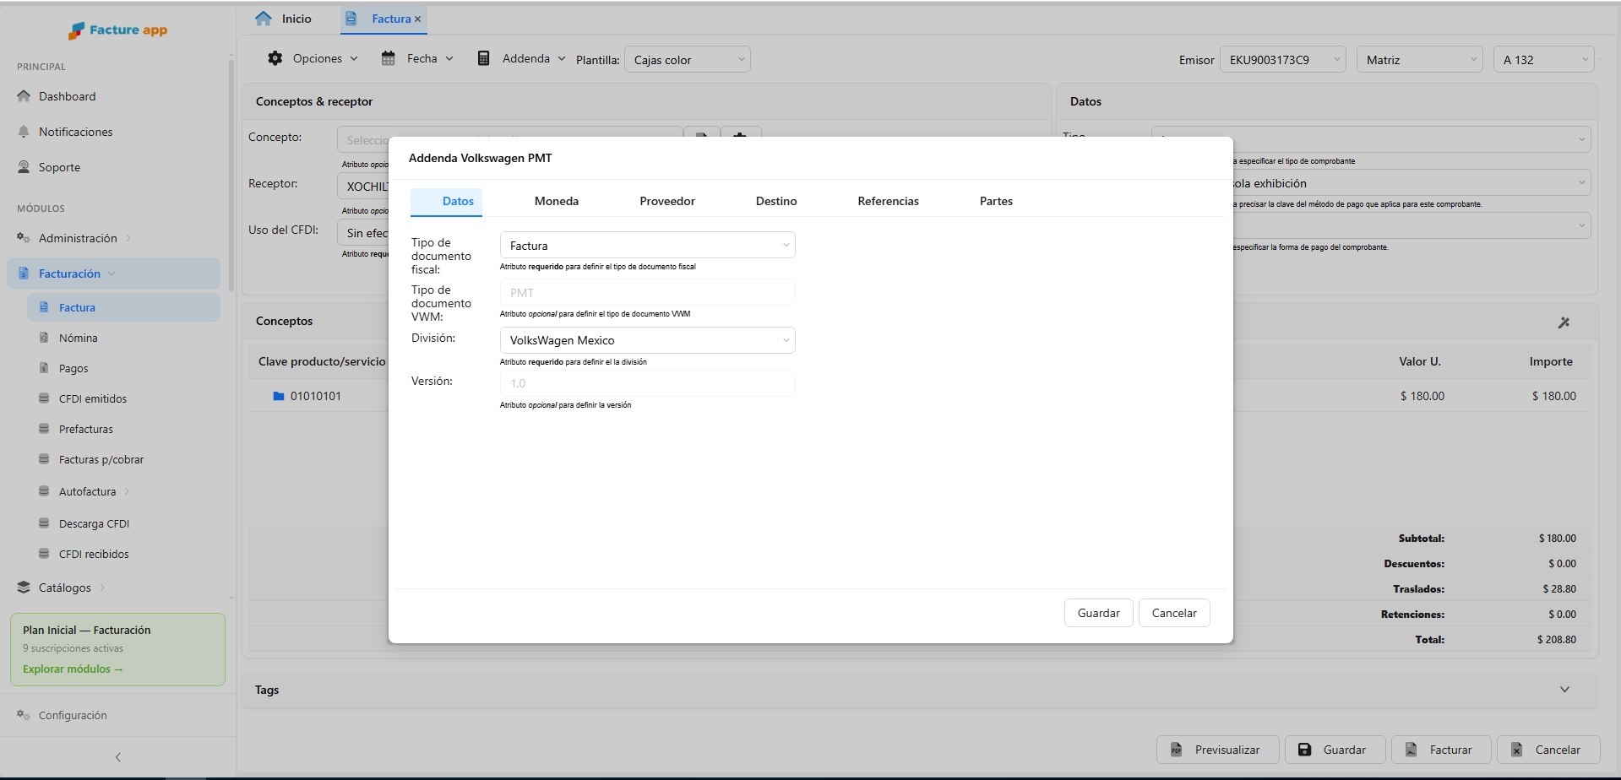Screen dimensions: 1621x780
Task: Open Tipo de documento fiscal dropdown
Action: click(648, 245)
